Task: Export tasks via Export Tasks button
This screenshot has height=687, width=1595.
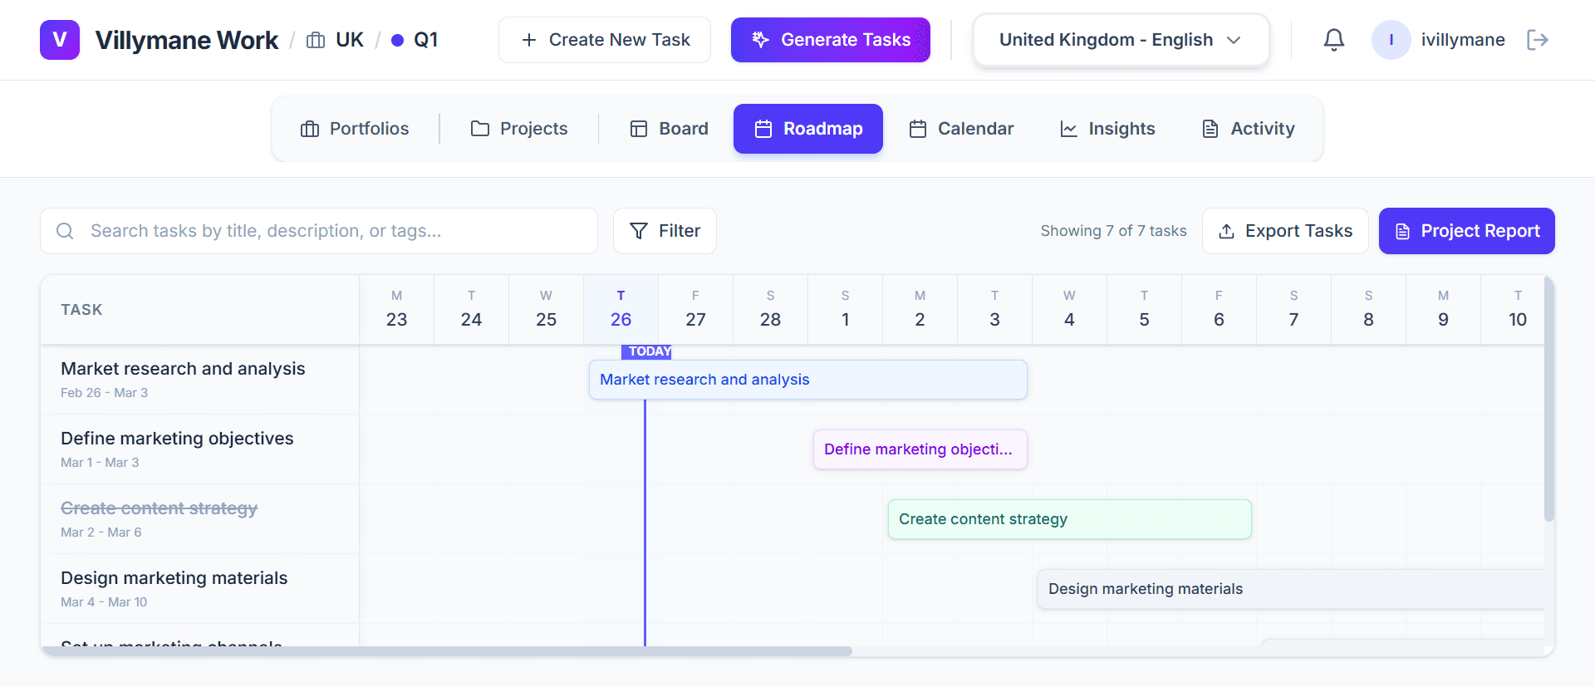Action: pos(1285,231)
